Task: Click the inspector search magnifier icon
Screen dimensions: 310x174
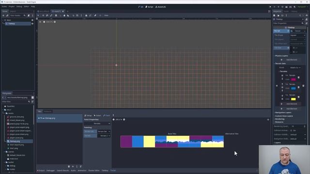Action: click(x=302, y=23)
